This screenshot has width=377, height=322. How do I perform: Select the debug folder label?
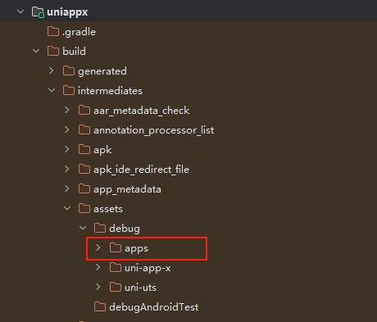(125, 229)
